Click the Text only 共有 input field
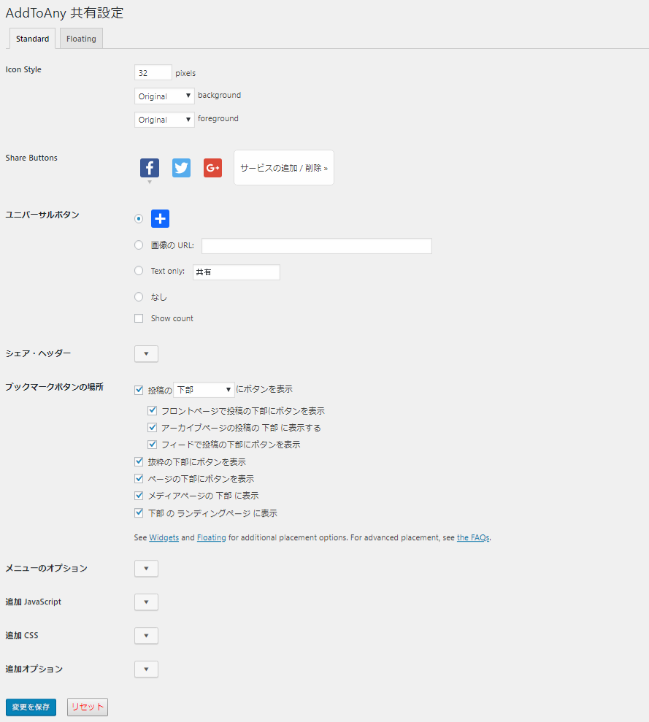Screen dimensions: 649x722 (237, 272)
